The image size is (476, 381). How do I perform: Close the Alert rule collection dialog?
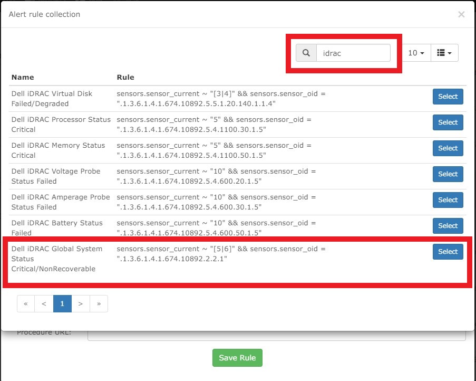point(461,14)
